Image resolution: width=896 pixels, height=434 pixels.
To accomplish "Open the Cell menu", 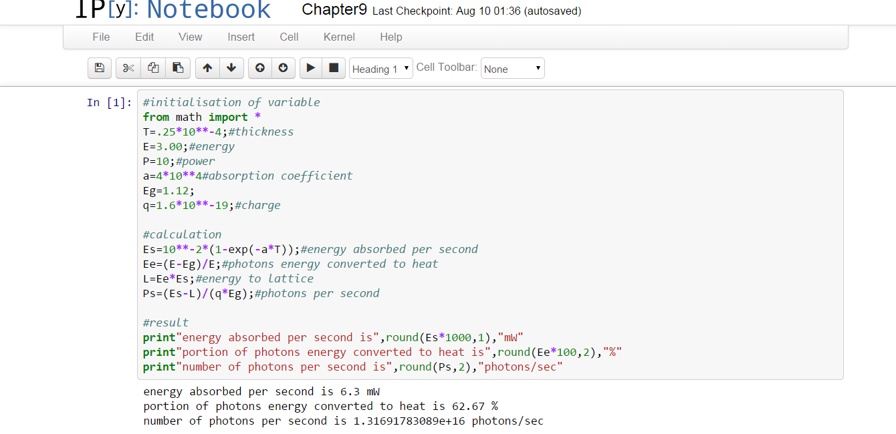I will [x=289, y=37].
